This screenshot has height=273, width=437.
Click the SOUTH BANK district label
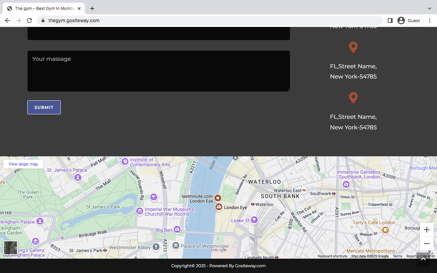tap(280, 196)
